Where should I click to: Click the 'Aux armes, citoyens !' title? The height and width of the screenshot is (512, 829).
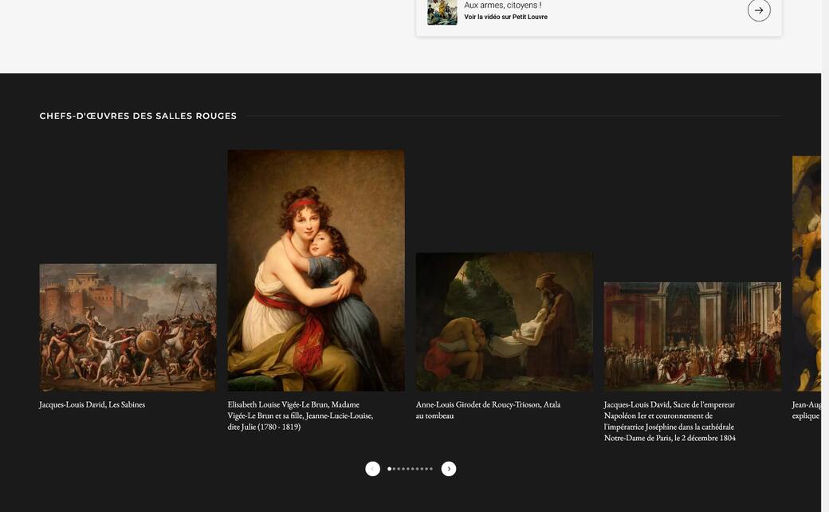click(x=502, y=4)
